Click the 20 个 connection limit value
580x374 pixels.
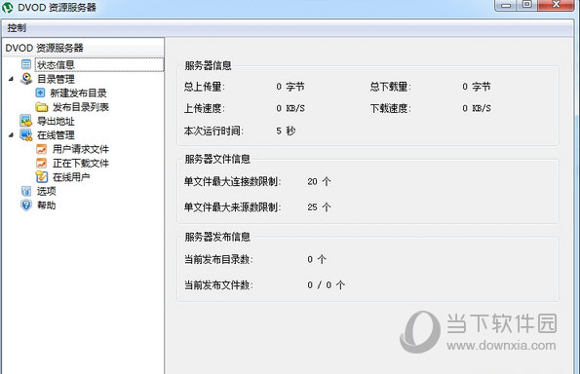point(319,181)
